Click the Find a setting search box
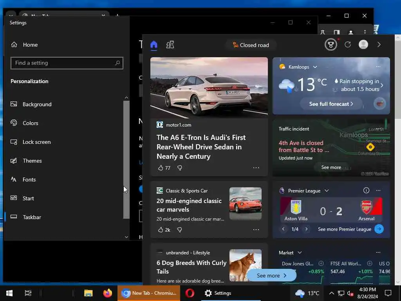The width and height of the screenshot is (401, 301). 67,63
